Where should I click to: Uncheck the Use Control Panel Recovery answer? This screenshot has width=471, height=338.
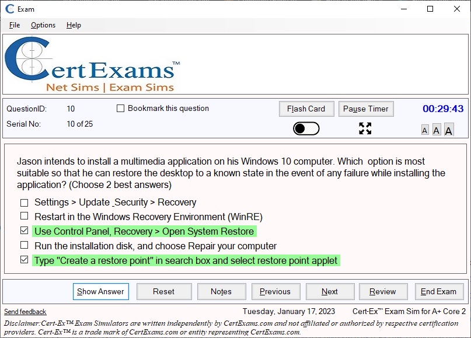click(23, 231)
